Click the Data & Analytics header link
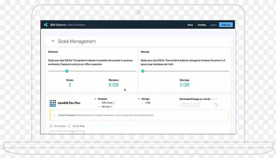 point(76,25)
